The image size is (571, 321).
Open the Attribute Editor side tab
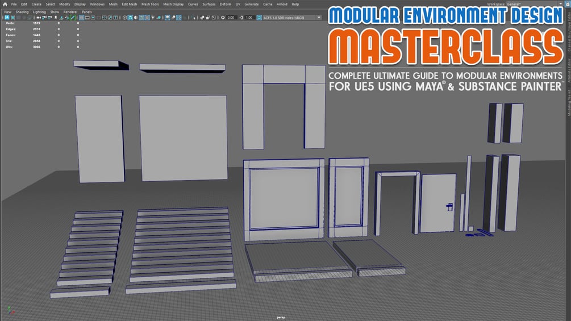[569, 70]
